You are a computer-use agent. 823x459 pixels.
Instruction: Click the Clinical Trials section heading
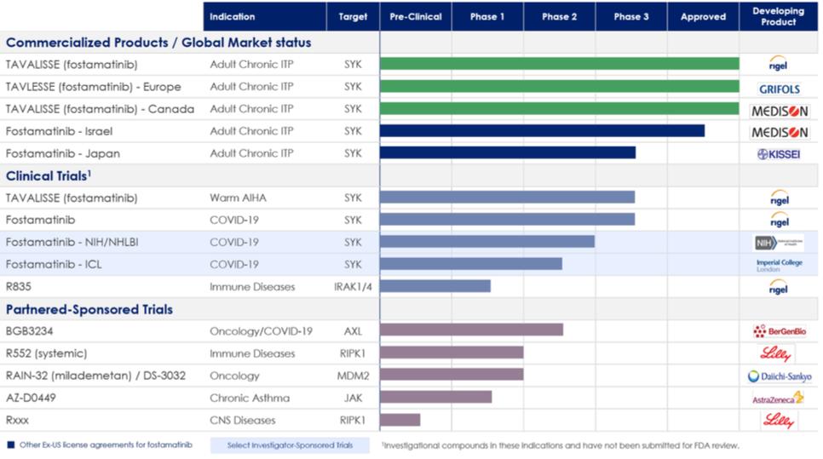click(x=49, y=175)
